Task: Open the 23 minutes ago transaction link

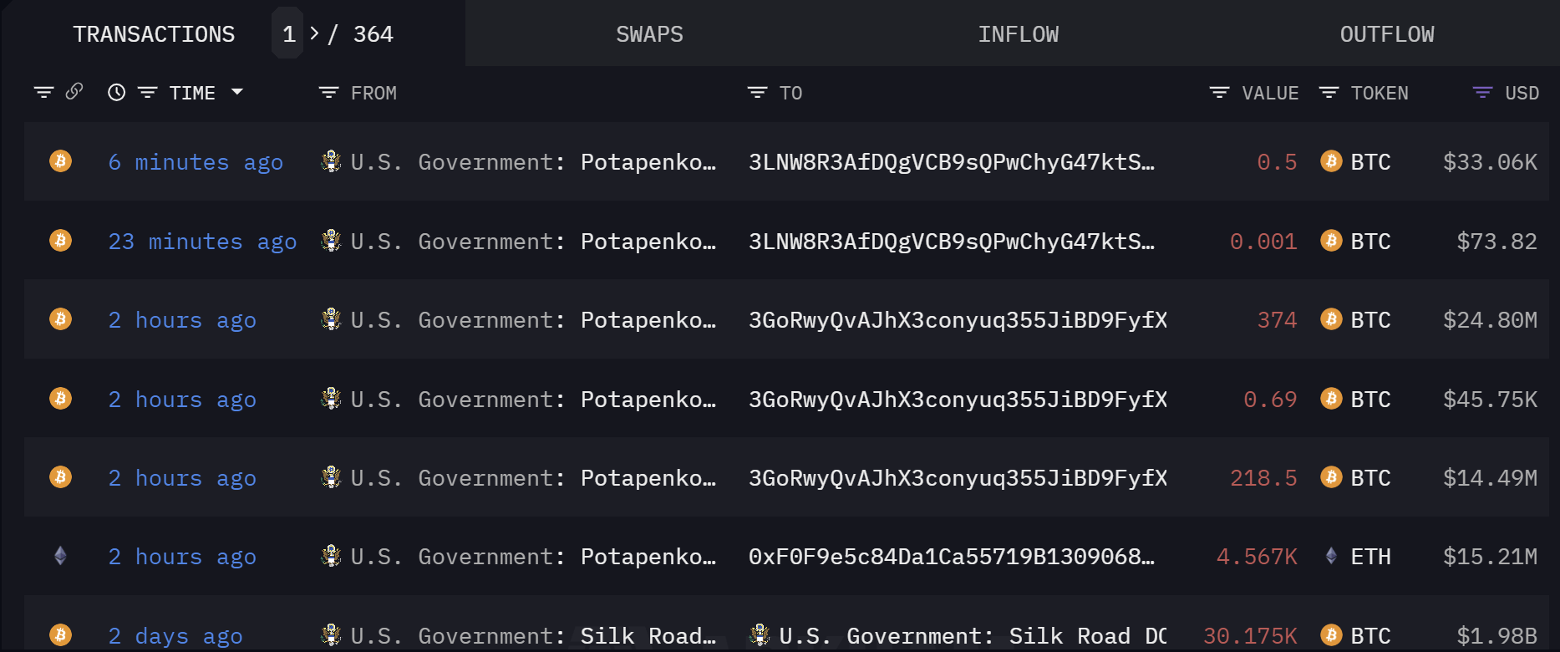Action: point(202,241)
